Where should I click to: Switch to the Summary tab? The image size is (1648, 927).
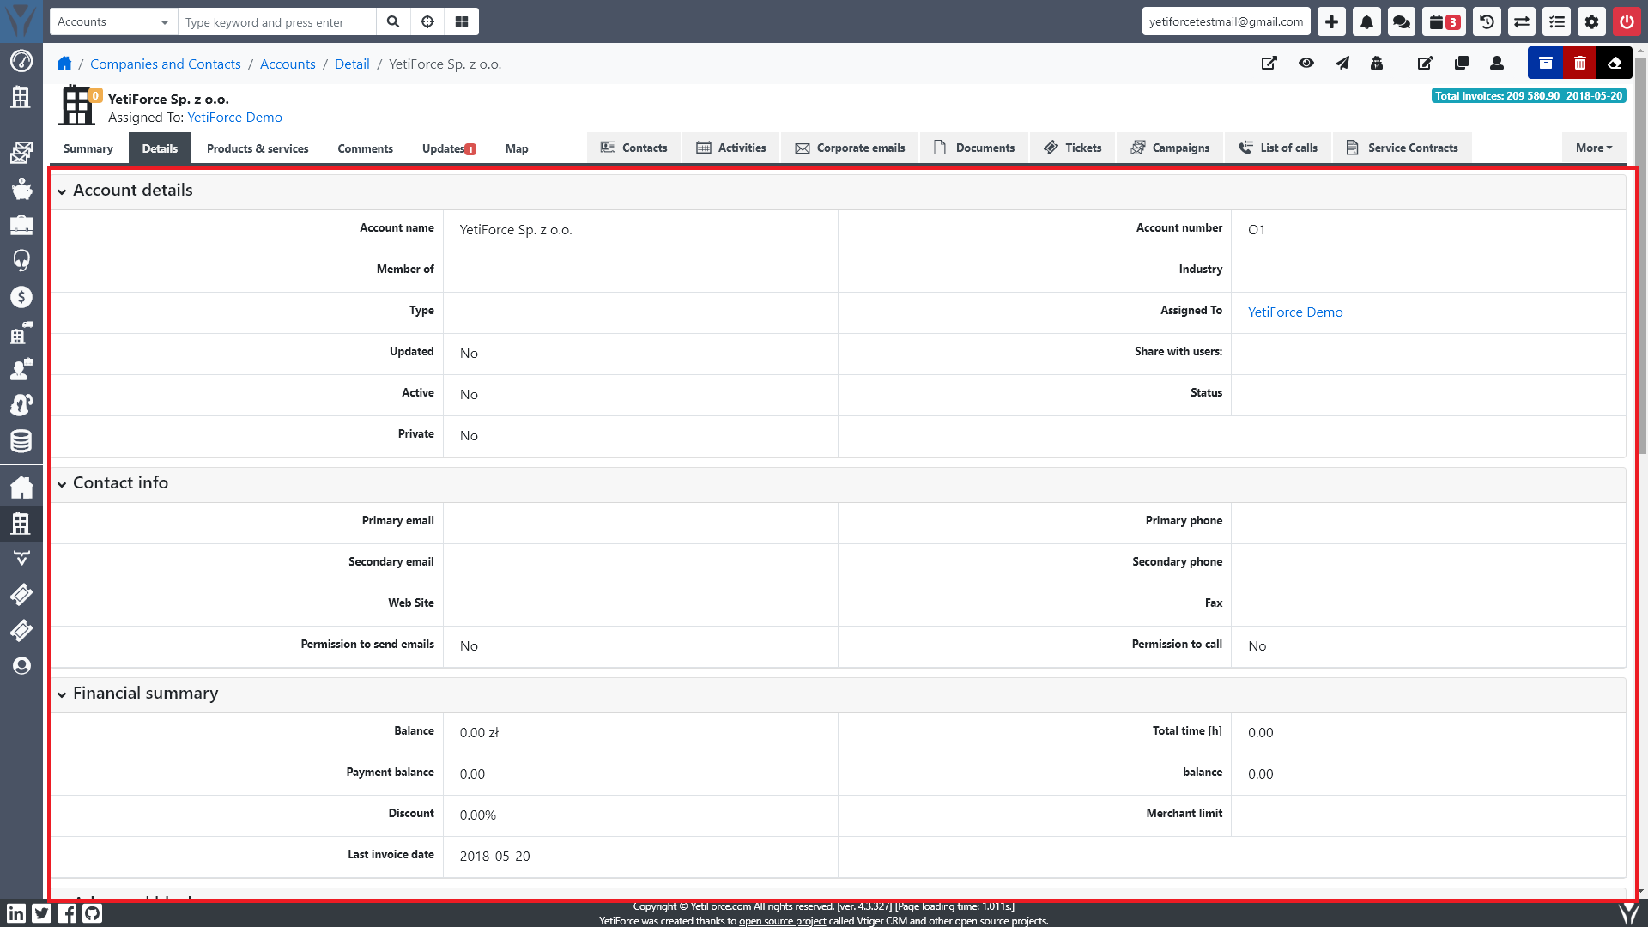click(88, 148)
